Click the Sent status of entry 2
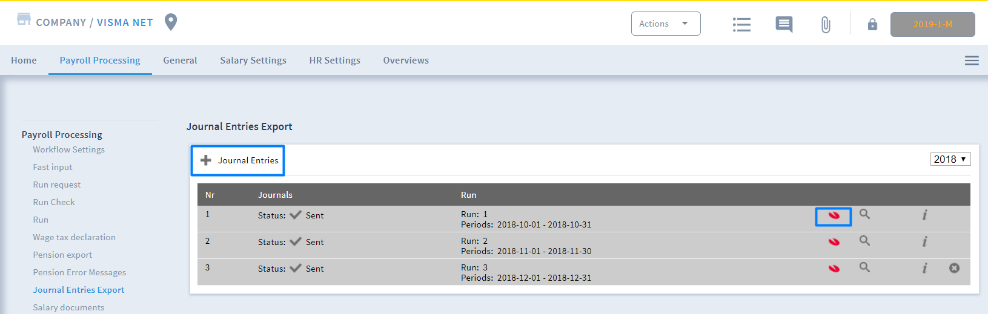 tap(314, 242)
